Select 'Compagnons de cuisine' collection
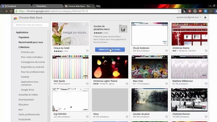The width and height of the screenshot is (217, 122). (33, 62)
